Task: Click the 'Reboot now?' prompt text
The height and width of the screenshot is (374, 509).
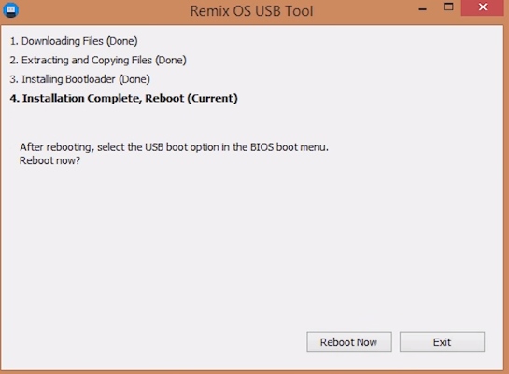Action: pyautogui.click(x=49, y=160)
